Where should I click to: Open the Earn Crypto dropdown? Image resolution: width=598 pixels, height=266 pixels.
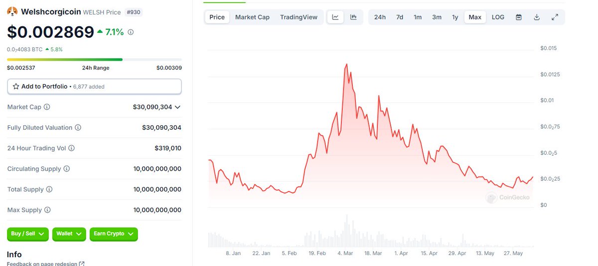114,234
